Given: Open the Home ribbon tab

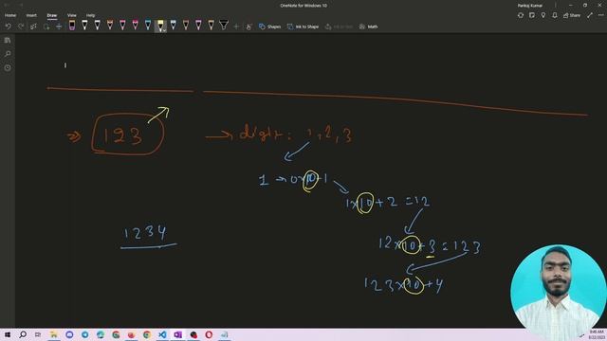Looking at the screenshot, I should point(10,15).
